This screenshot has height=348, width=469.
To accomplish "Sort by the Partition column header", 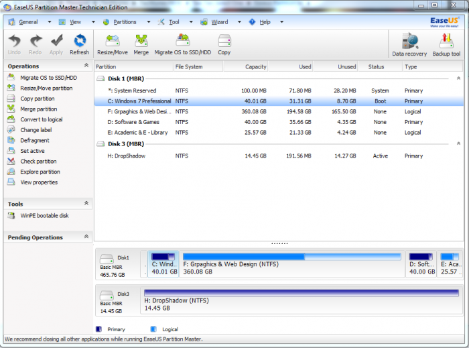I will pos(134,67).
